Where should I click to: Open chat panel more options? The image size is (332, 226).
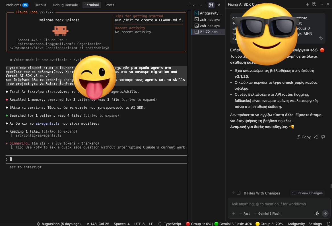pyautogui.click(x=321, y=4)
